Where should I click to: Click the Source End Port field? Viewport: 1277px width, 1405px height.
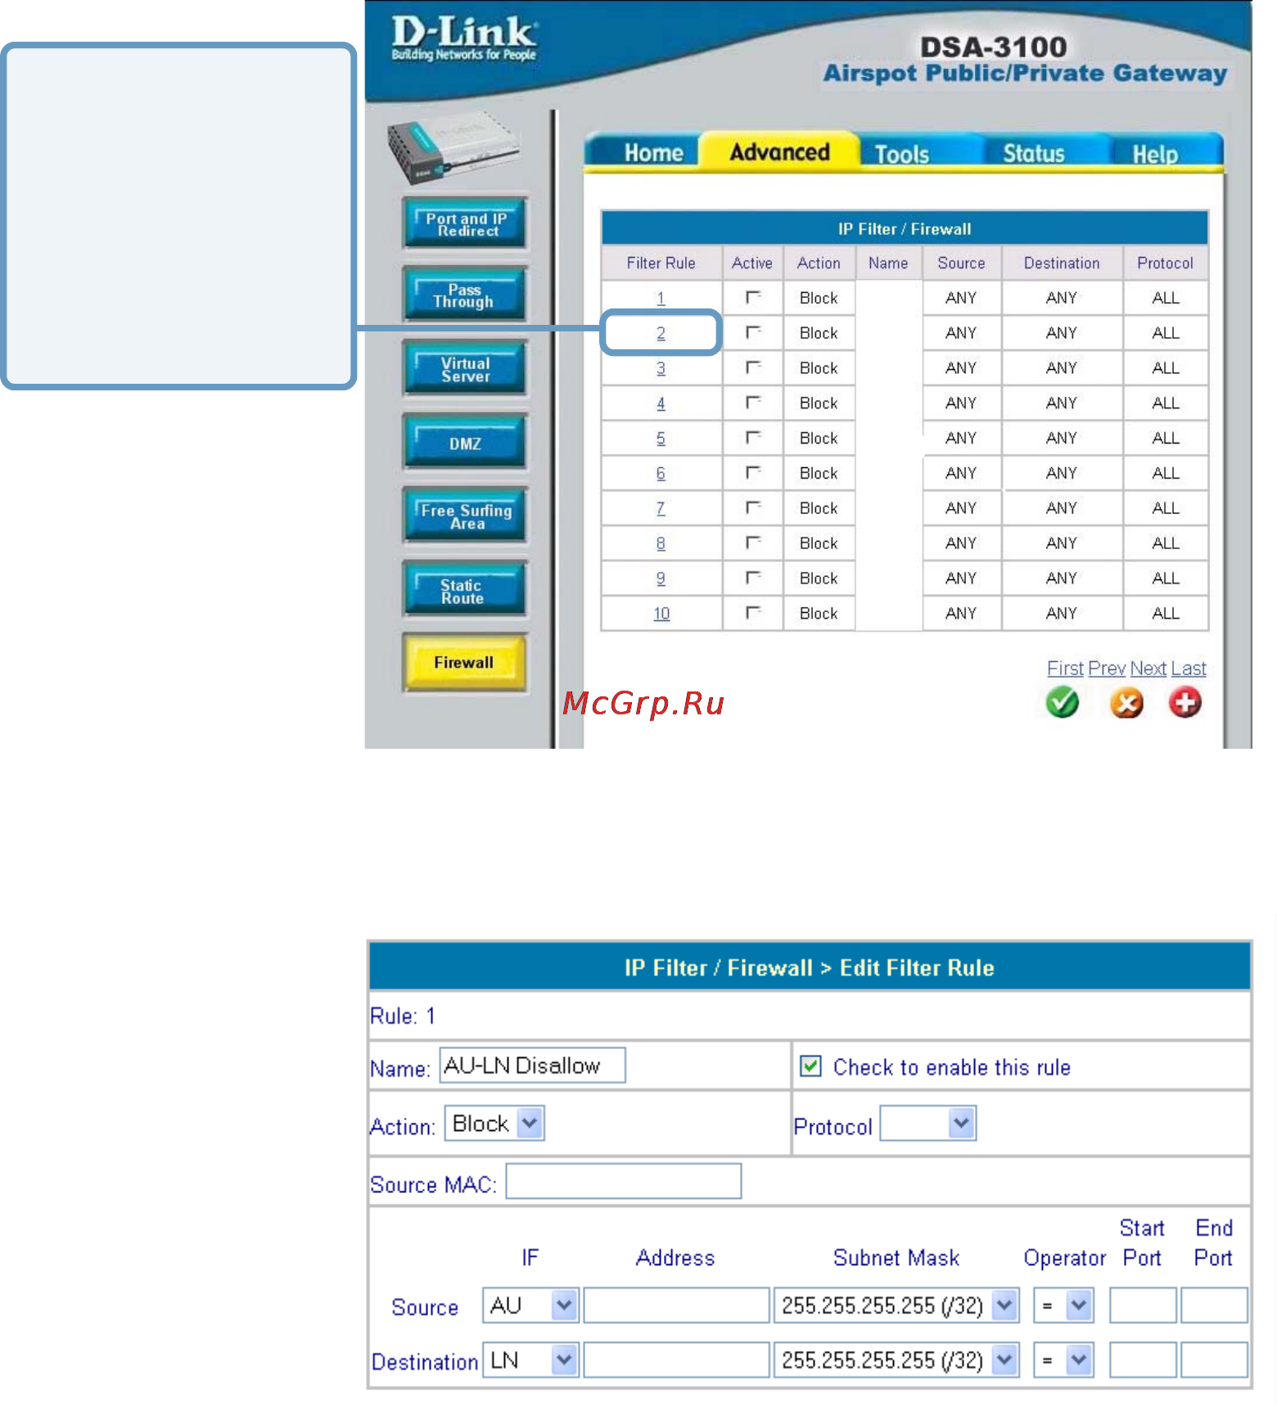coord(1214,1305)
